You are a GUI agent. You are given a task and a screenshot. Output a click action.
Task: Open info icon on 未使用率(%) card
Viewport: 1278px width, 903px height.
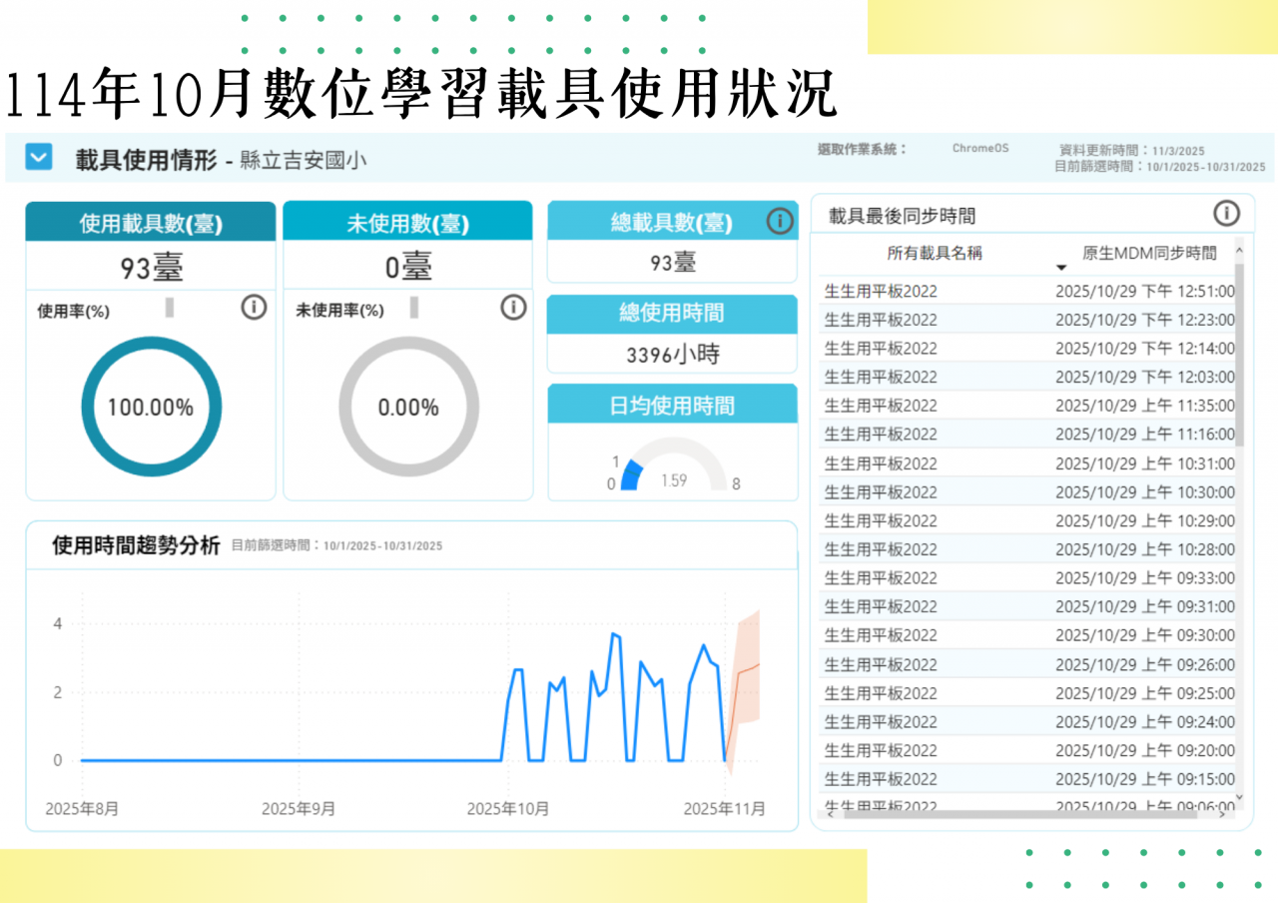coord(512,308)
